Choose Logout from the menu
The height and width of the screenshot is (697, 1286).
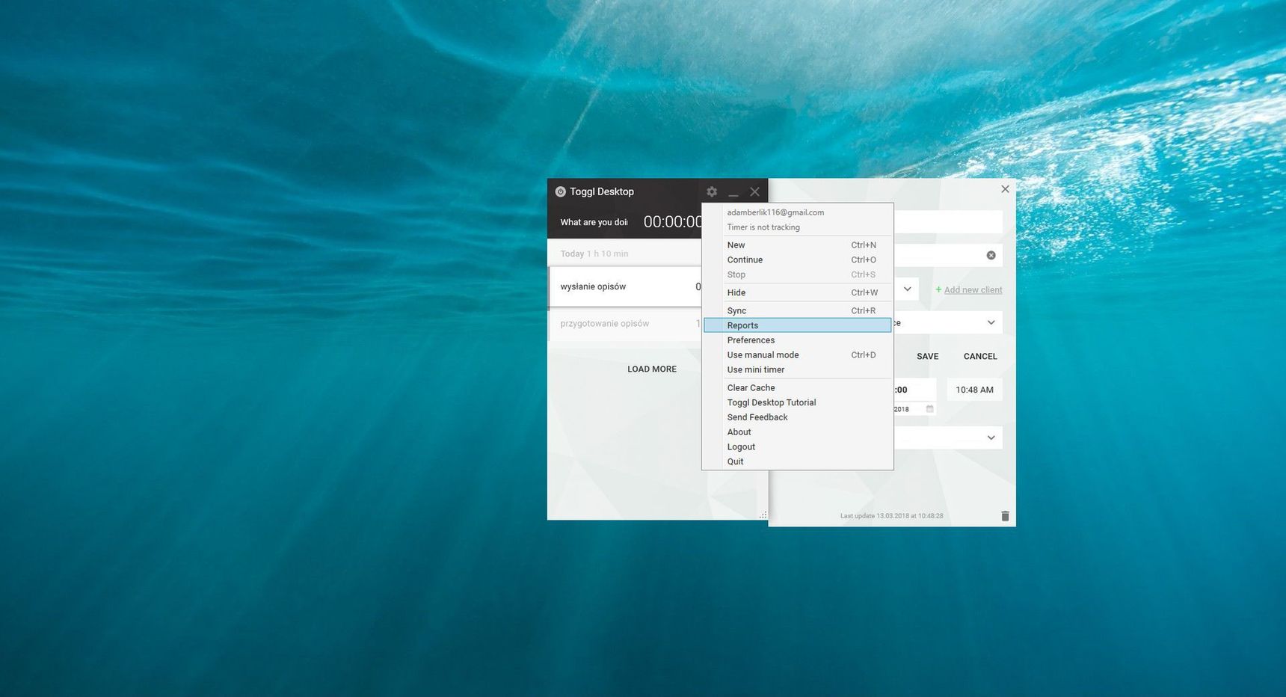coord(798,447)
